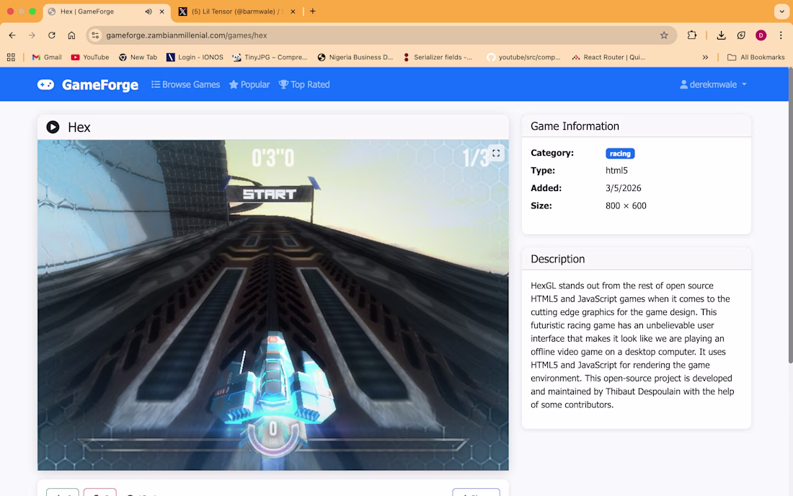Click inside the Hex game canvas
The width and height of the screenshot is (793, 496).
[273, 305]
